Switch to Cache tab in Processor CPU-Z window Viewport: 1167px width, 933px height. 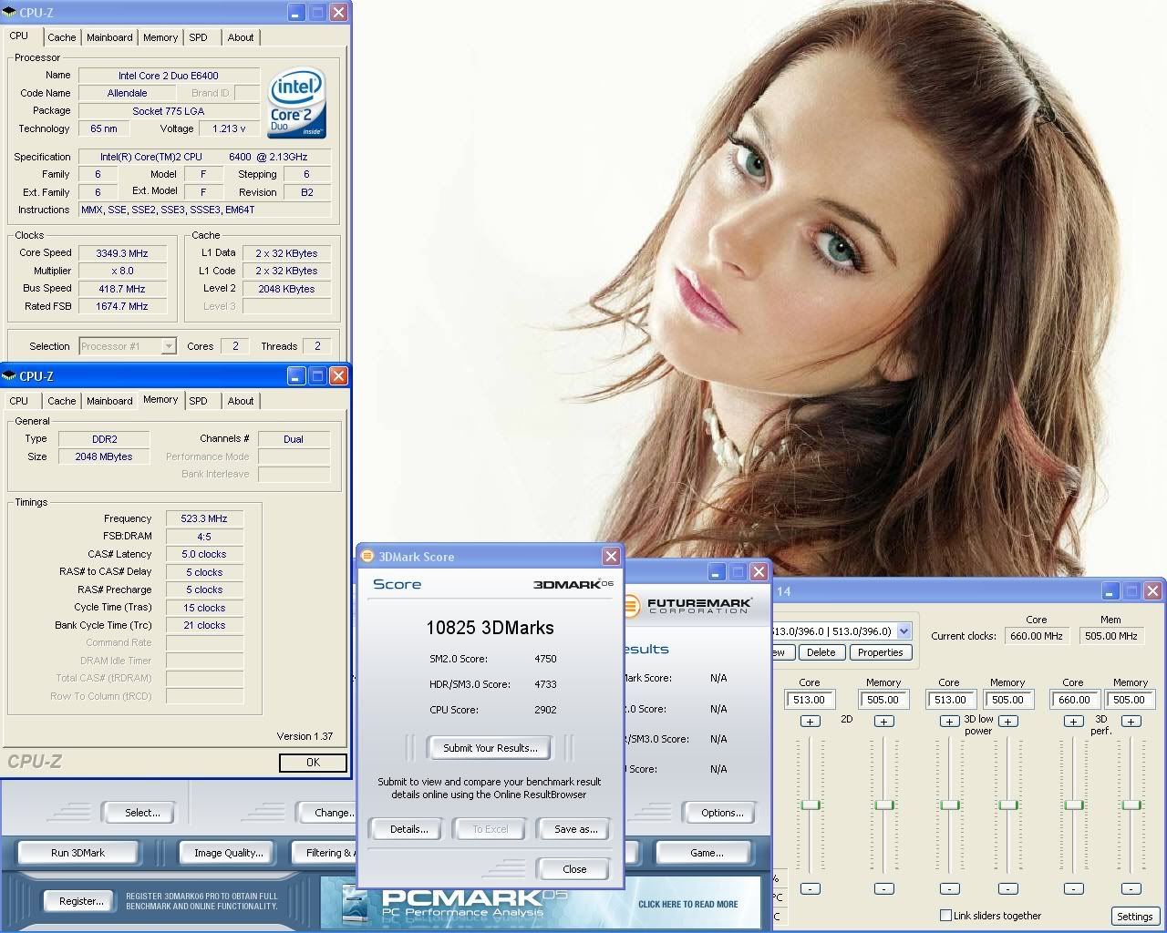(x=62, y=37)
